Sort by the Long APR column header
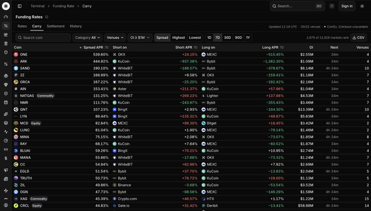The height and width of the screenshot is (211, 371). pos(273,47)
